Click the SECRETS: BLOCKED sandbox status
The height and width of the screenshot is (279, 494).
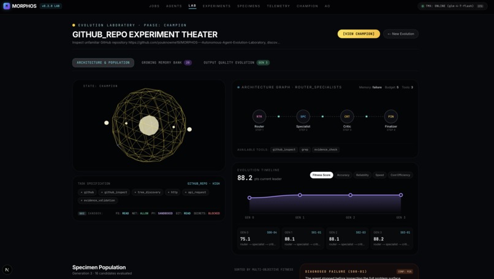coord(207,214)
